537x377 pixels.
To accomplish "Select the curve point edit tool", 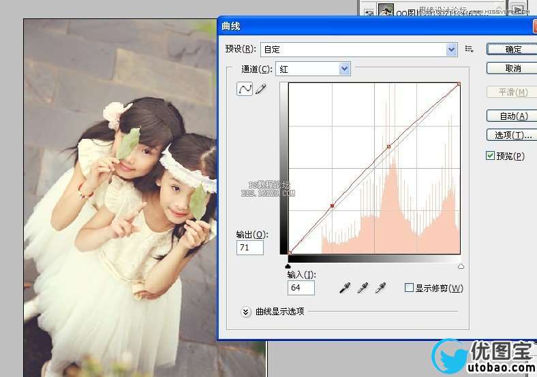I will point(245,89).
